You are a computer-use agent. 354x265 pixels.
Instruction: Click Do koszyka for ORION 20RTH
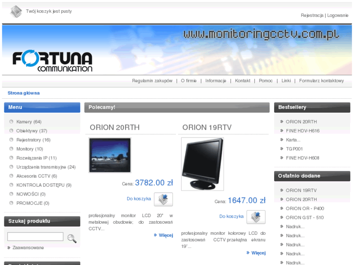[139, 199]
